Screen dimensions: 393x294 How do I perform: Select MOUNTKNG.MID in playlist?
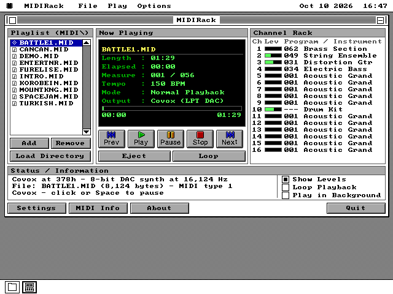tap(47, 90)
